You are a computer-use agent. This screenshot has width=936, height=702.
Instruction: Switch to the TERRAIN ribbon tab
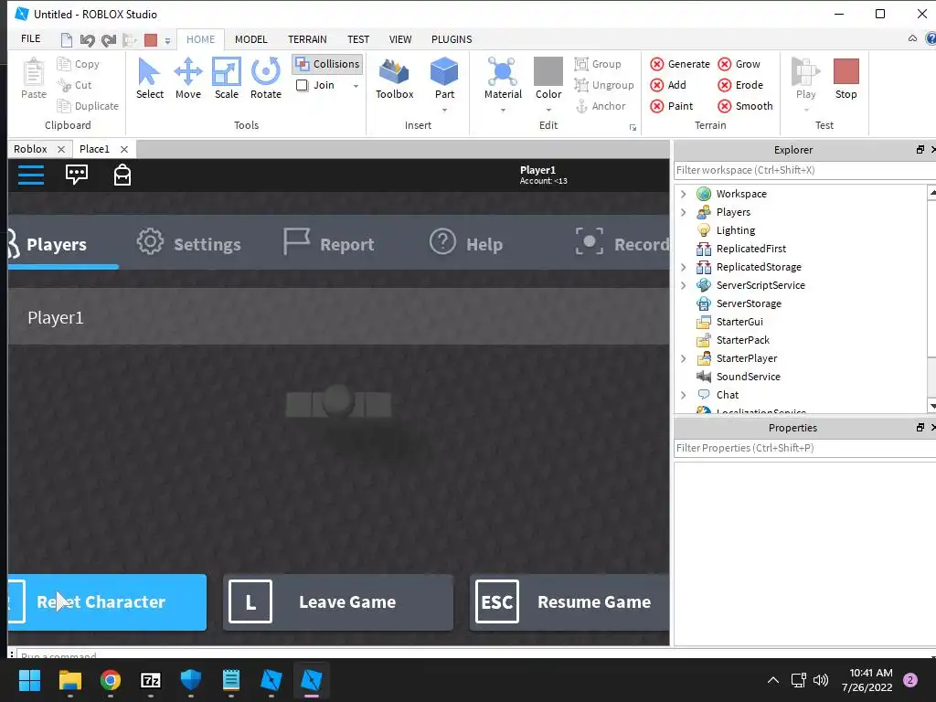(x=307, y=39)
